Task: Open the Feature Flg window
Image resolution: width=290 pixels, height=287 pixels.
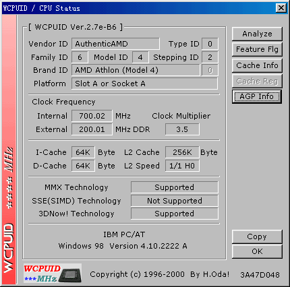Action: tap(257, 49)
